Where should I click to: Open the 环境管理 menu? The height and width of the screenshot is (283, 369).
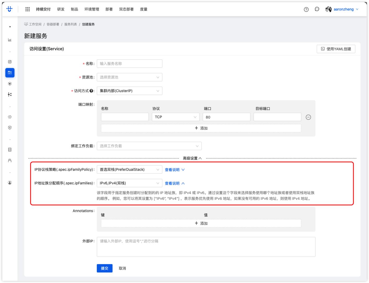(x=92, y=9)
